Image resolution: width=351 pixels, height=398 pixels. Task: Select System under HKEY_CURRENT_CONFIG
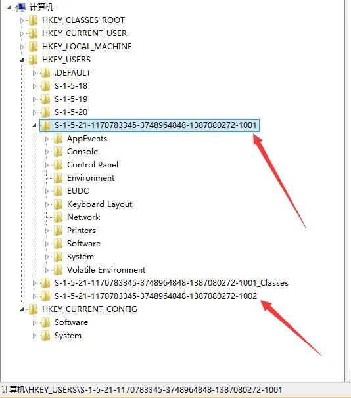point(68,336)
